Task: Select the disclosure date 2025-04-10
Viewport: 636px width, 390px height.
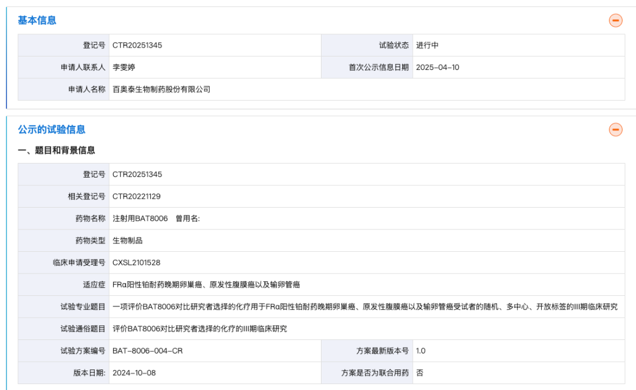Action: 439,67
